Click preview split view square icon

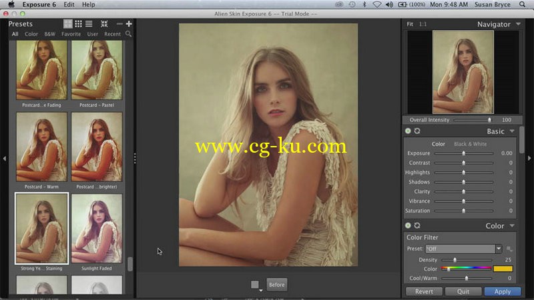pos(255,285)
